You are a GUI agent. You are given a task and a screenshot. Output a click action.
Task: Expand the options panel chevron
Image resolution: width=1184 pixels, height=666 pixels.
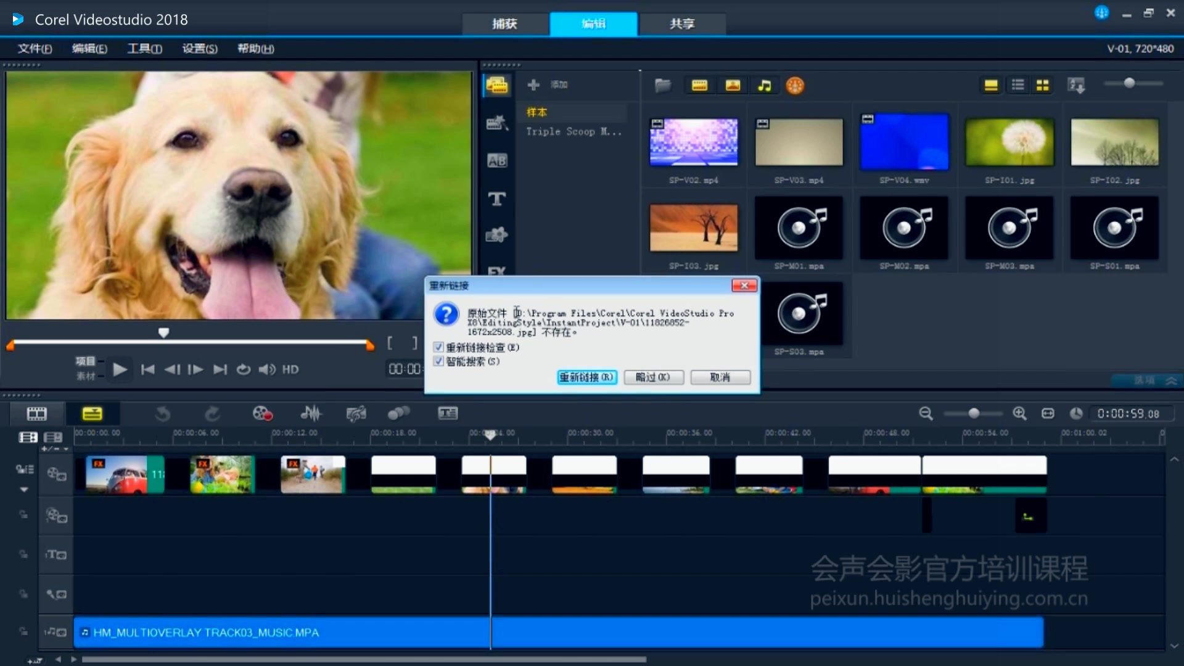point(1171,380)
